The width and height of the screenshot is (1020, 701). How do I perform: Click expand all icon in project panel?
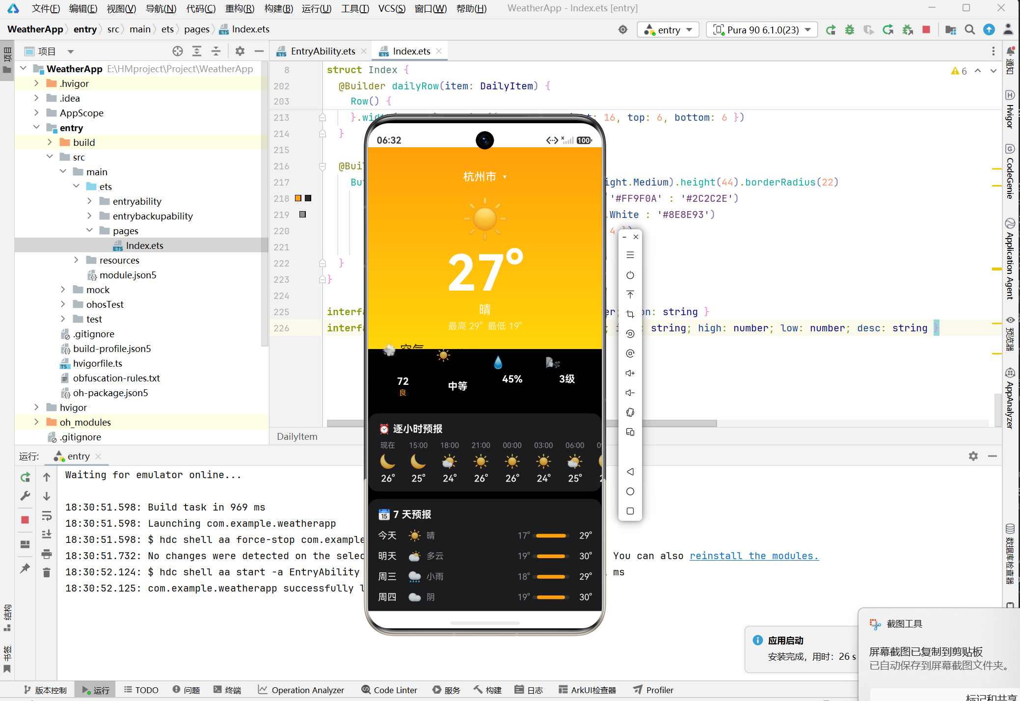[197, 51]
